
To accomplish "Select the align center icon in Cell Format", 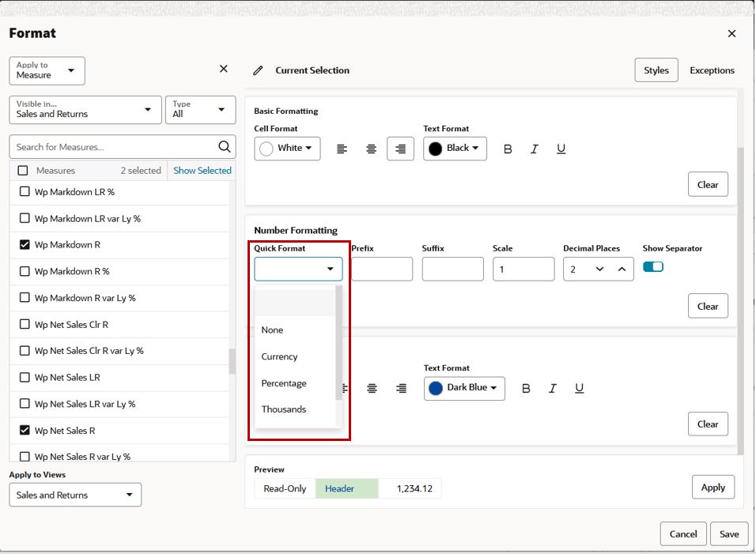I will coord(371,149).
